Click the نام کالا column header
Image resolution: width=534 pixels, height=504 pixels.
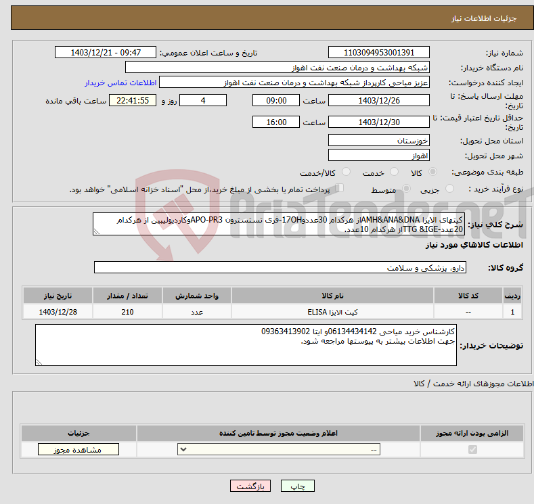tap(332, 296)
